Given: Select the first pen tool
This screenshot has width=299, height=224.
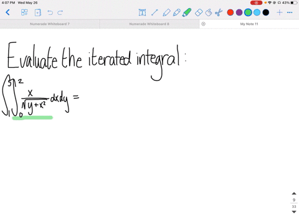Looking at the screenshot, I should point(166,12).
